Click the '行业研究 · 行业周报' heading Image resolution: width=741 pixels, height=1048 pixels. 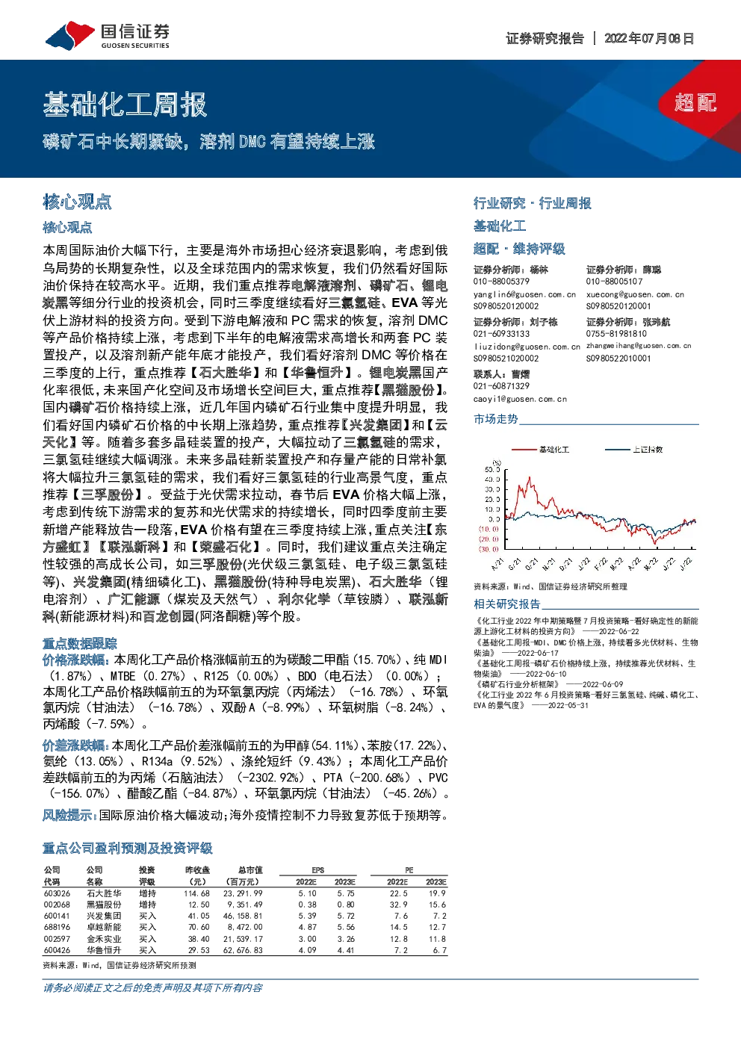click(x=533, y=203)
